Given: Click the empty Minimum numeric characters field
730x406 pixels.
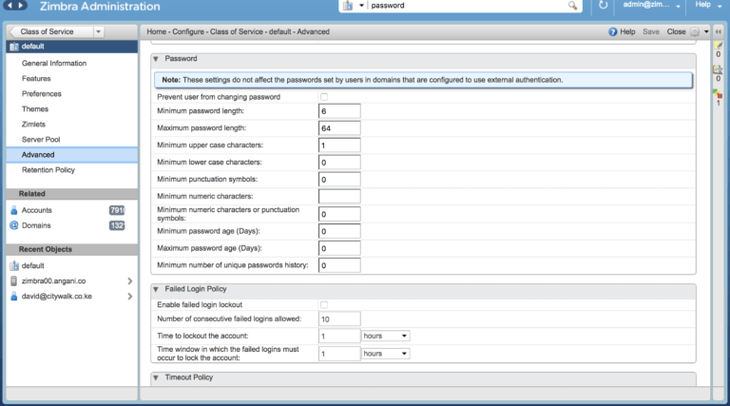Looking at the screenshot, I should point(339,197).
